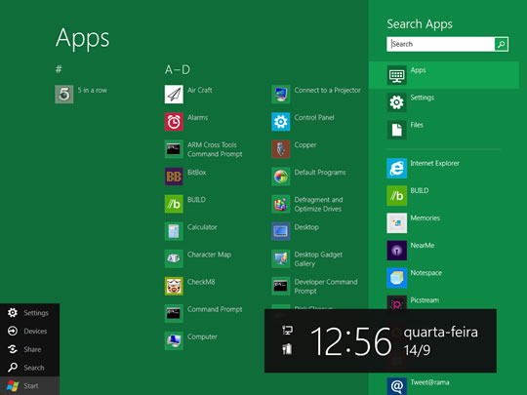This screenshot has height=395, width=527.
Task: Launch the Air Craft app icon
Action: 174,94
